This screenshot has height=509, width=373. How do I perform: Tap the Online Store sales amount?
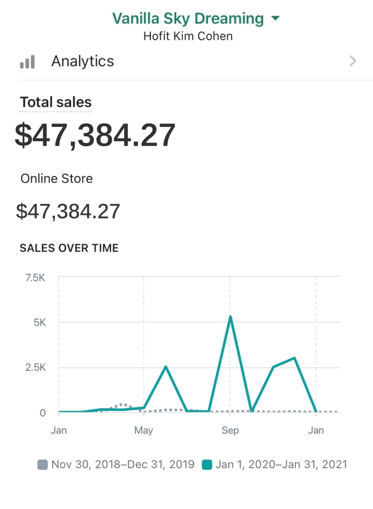[x=68, y=211]
